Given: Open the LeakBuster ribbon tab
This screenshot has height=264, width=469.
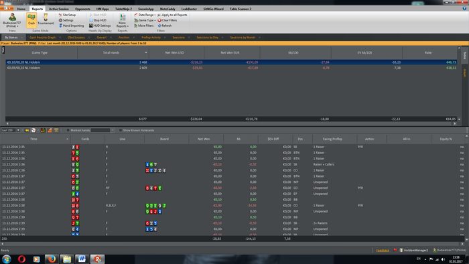Looking at the screenshot, I should click(189, 9).
